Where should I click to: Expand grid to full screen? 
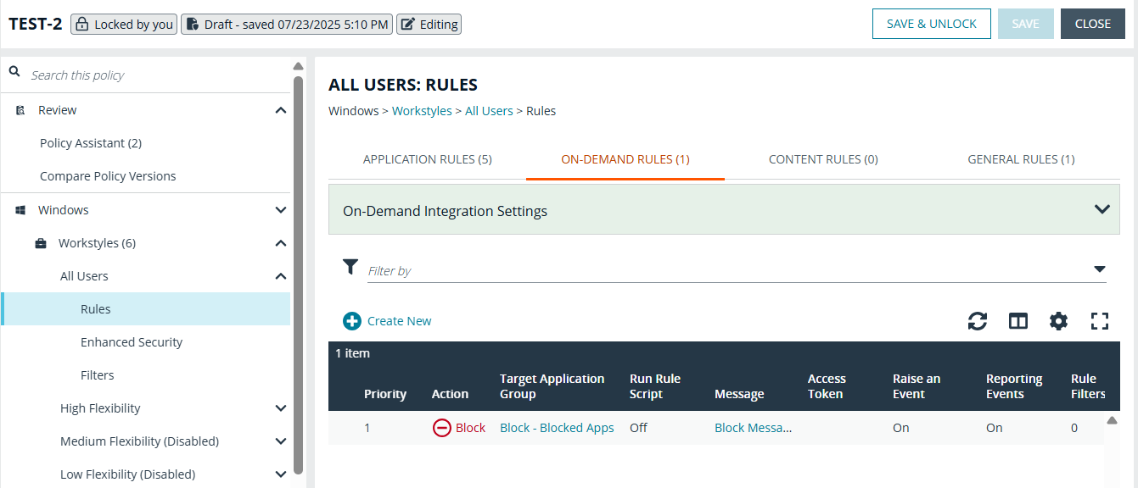[x=1100, y=321]
